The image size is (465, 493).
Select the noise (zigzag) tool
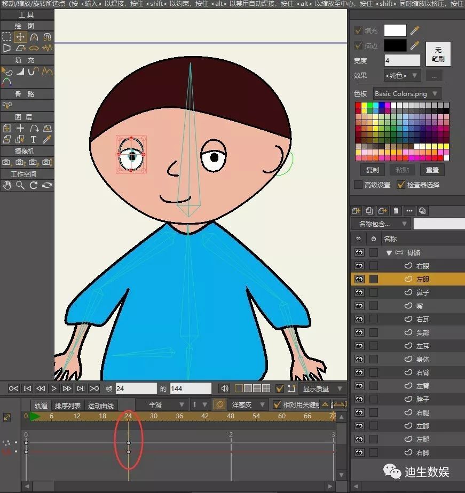click(47, 48)
